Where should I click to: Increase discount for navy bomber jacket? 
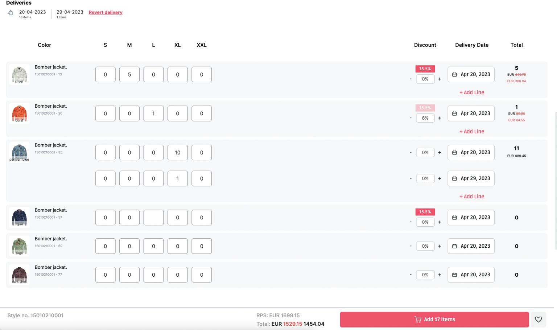(x=440, y=222)
